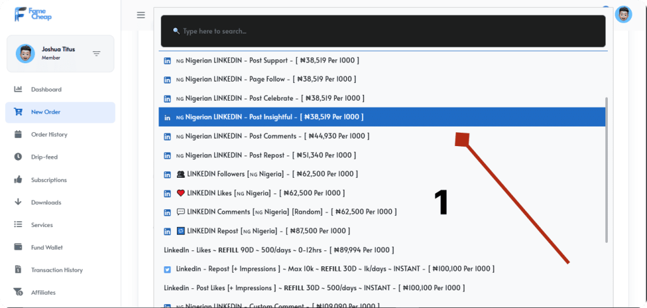Select New Order menu item
Image resolution: width=647 pixels, height=308 pixels.
[60, 112]
